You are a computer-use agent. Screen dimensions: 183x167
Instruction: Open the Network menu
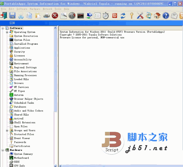point(47,9)
